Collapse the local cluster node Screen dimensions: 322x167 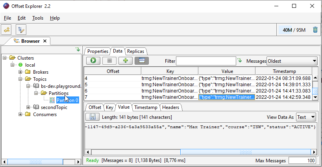[12, 65]
